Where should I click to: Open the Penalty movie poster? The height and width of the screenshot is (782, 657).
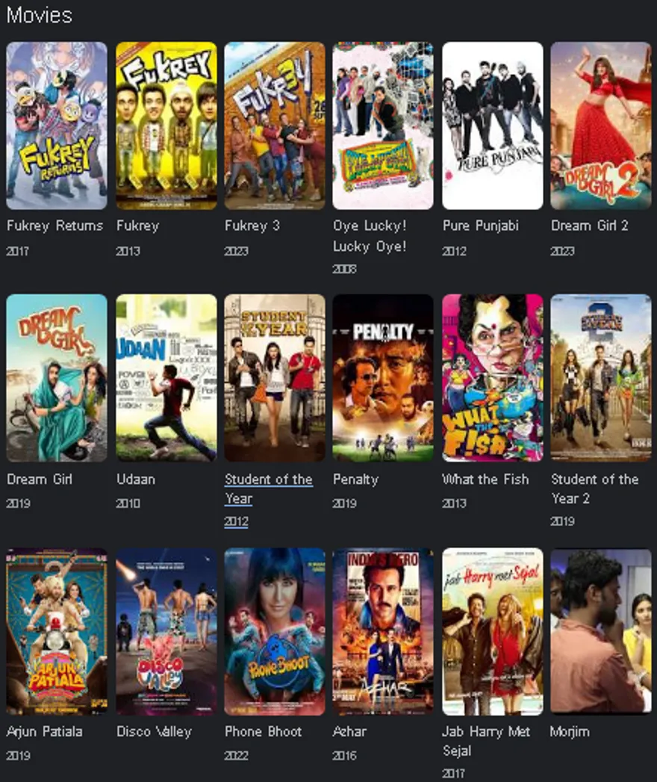pyautogui.click(x=383, y=378)
